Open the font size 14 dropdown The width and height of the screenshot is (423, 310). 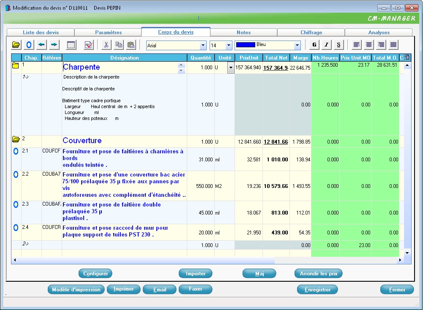tap(229, 45)
